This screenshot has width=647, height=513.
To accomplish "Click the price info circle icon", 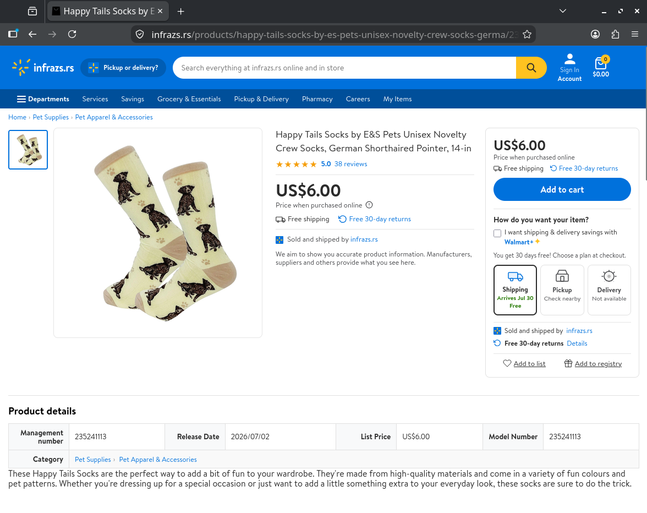I will click(x=369, y=205).
